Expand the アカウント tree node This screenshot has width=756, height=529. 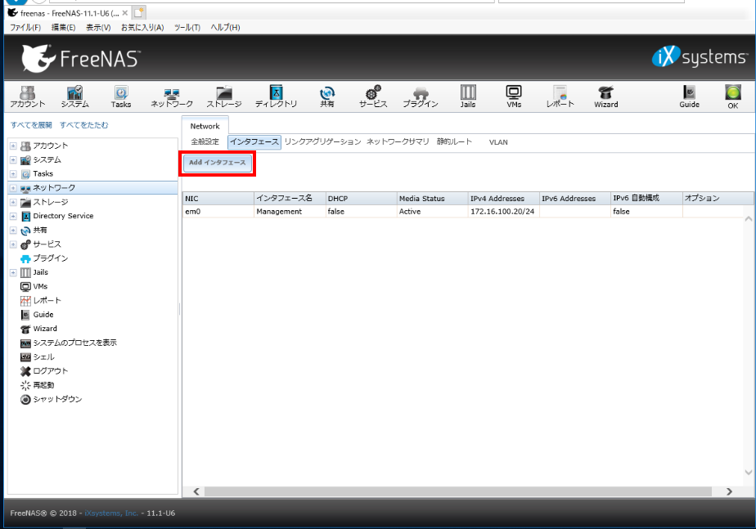(x=13, y=146)
